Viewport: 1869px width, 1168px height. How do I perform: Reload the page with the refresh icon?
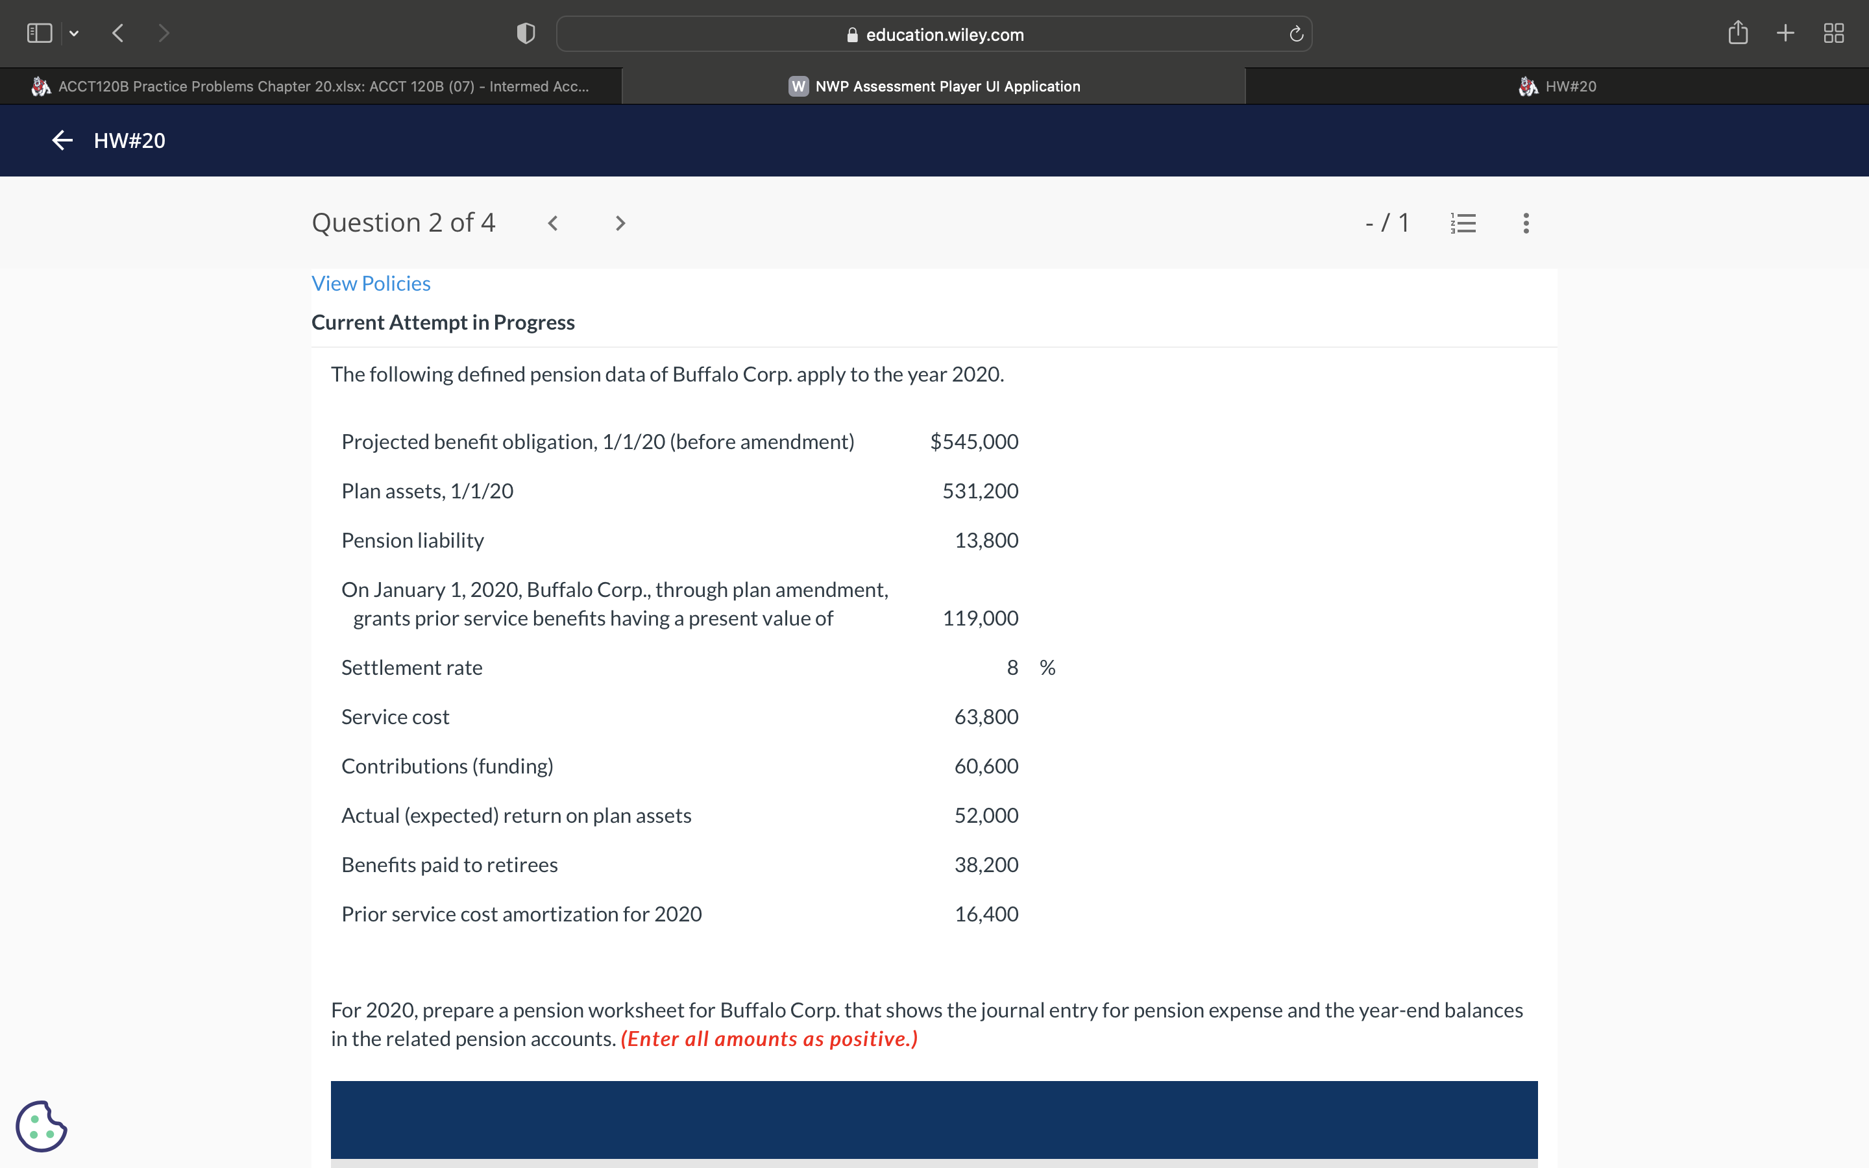[1296, 34]
